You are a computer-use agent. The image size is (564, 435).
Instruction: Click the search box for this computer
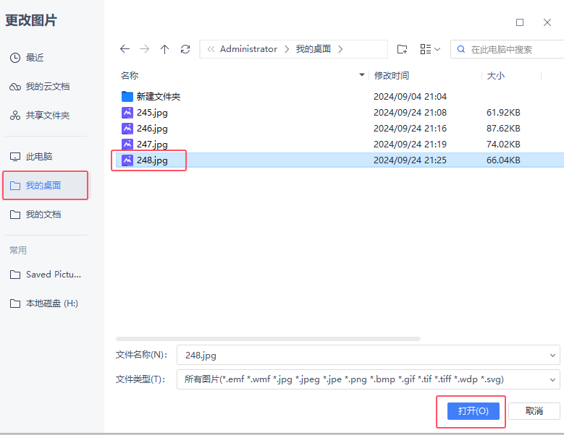click(x=508, y=49)
